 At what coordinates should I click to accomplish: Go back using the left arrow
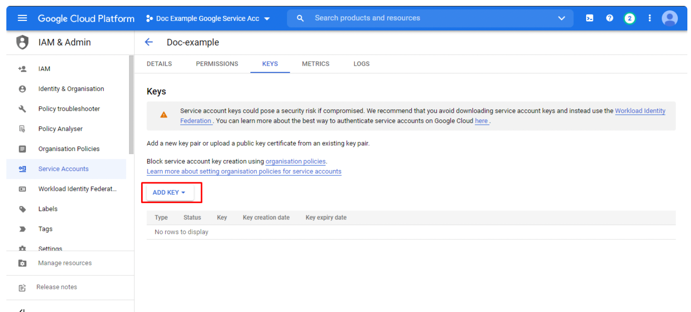click(148, 42)
